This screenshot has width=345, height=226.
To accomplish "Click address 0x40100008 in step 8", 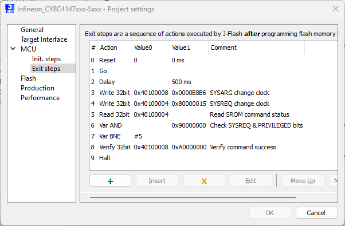I will 151,147.
